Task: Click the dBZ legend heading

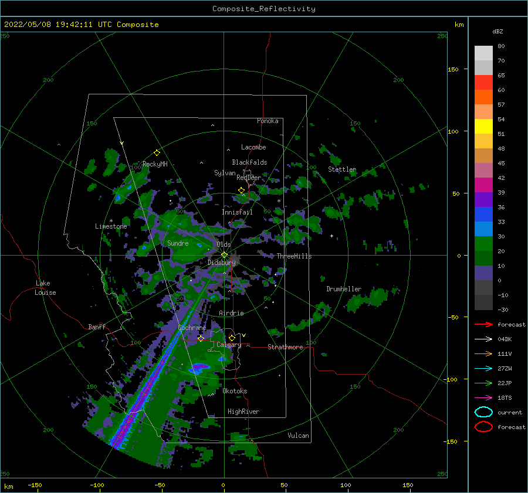Action: pos(497,31)
